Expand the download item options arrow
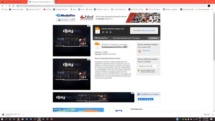This screenshot has height=121, width=215. tap(23, 115)
